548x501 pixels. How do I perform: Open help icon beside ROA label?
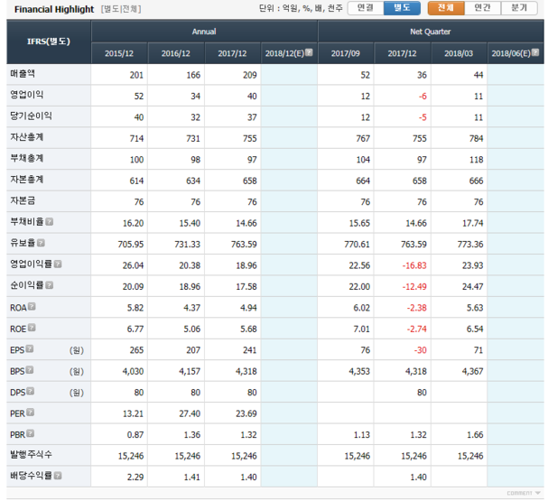tap(32, 306)
